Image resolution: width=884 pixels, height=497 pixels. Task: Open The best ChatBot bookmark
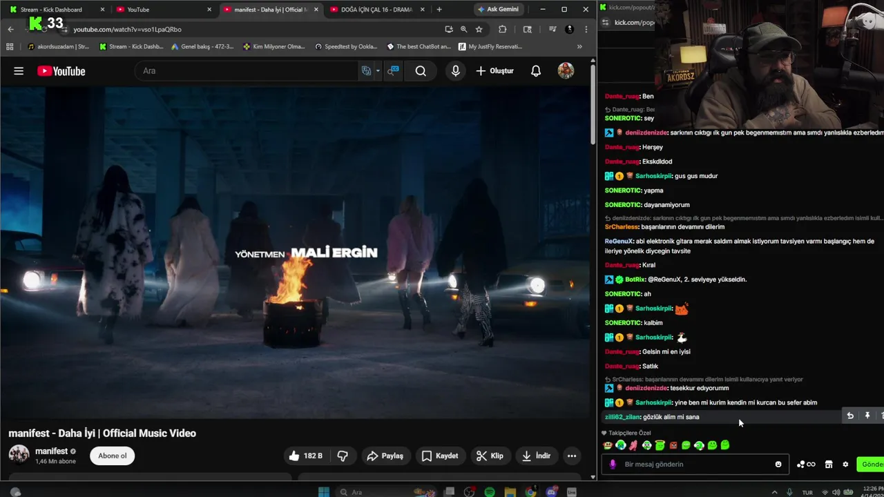[x=419, y=47]
